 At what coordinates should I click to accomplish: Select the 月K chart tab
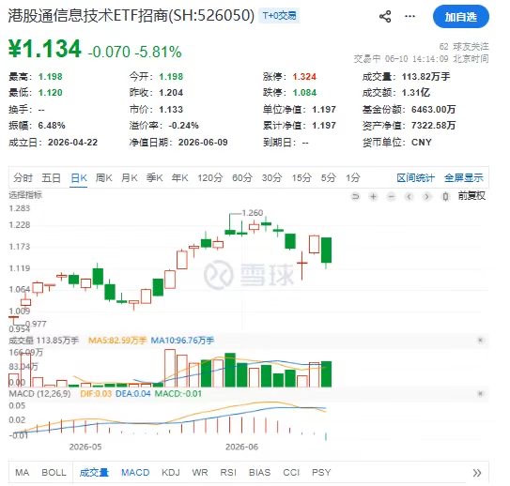coord(129,177)
